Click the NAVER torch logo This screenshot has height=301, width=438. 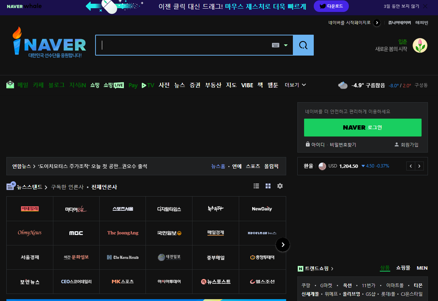pos(49,43)
